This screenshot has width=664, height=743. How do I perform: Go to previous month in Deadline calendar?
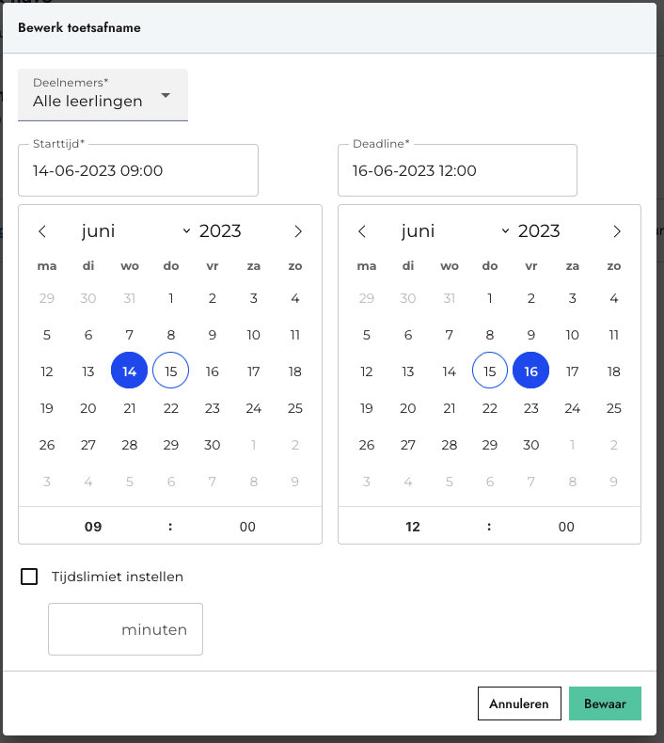(x=361, y=231)
